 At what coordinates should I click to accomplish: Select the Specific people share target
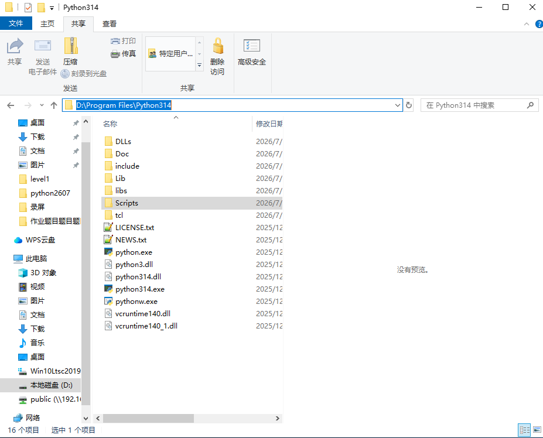click(x=170, y=54)
